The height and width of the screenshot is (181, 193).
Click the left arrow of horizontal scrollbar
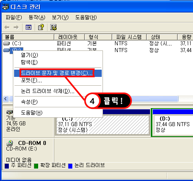[6, 99]
